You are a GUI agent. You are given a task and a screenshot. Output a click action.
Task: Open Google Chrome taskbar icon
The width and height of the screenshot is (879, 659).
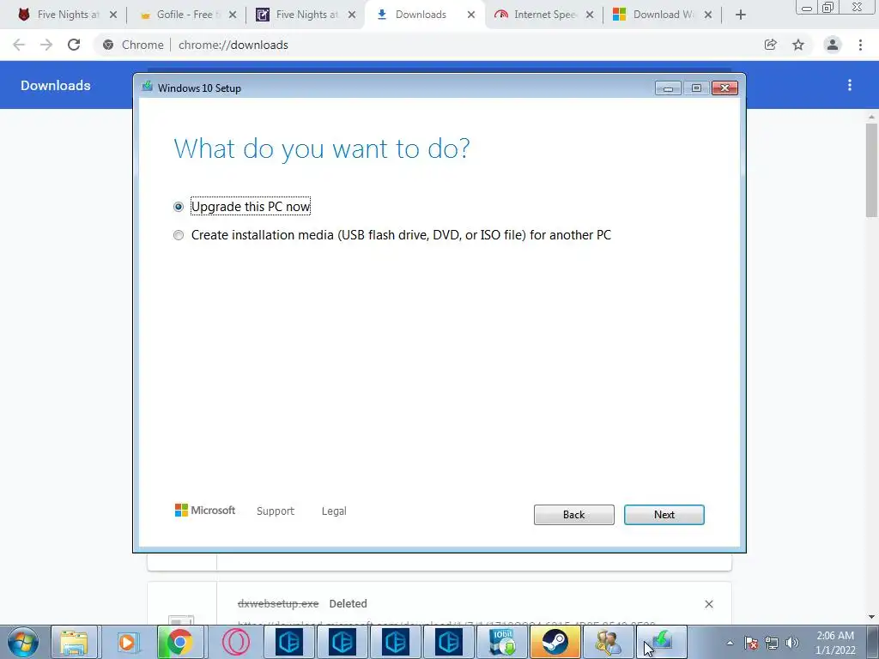(179, 642)
